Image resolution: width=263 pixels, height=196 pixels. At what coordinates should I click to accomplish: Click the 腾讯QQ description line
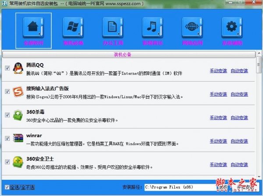[x=104, y=73]
